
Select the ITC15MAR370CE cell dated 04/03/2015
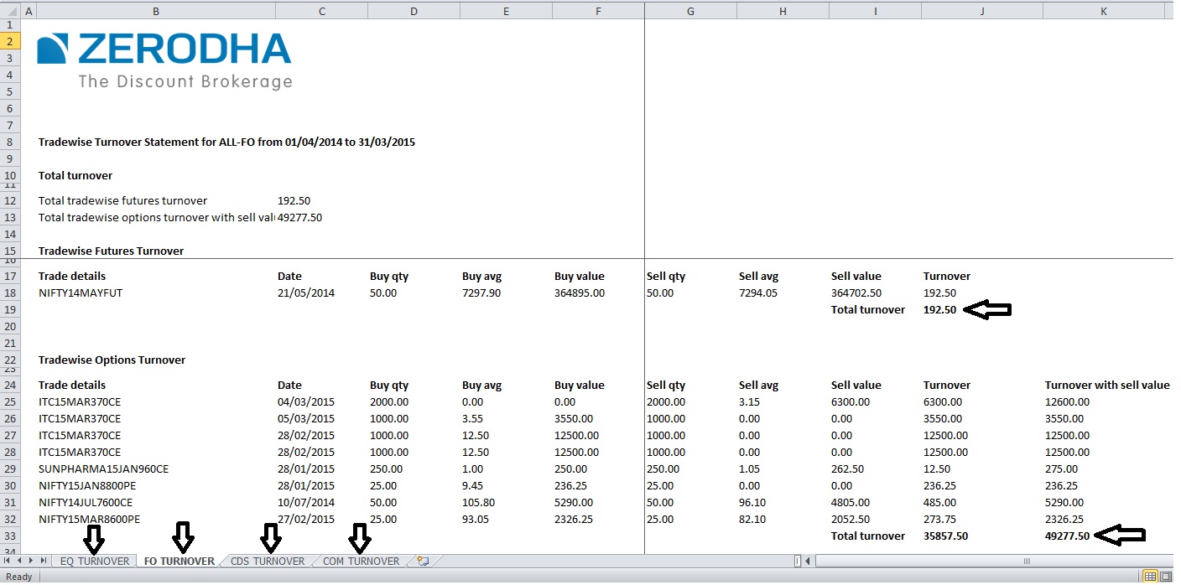(80, 401)
